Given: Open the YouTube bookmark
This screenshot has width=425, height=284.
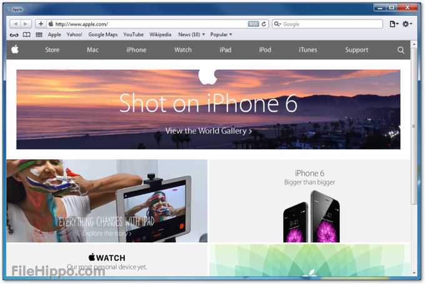Looking at the screenshot, I should 133,35.
